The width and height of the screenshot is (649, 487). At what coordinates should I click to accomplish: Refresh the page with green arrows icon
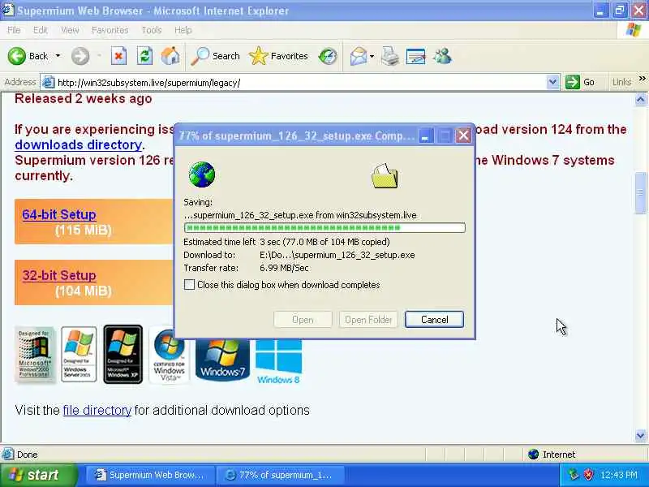(145, 56)
